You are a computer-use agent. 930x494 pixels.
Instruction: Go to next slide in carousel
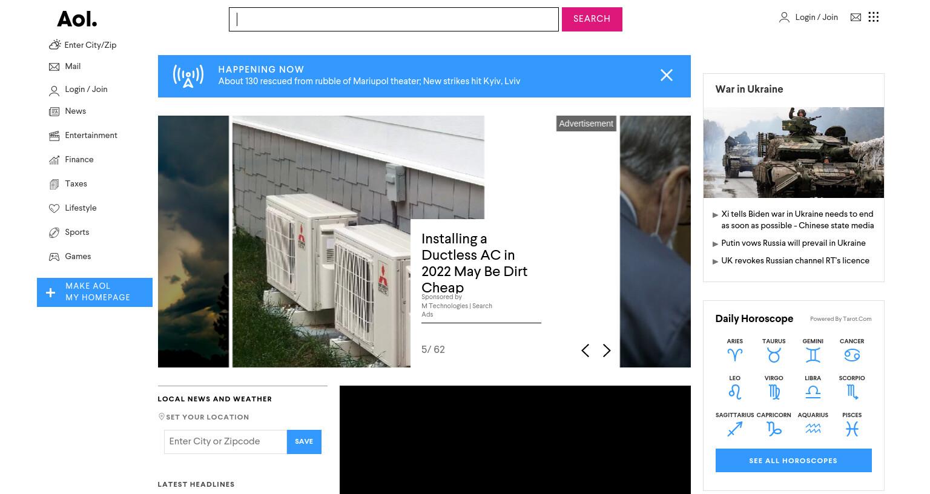607,351
